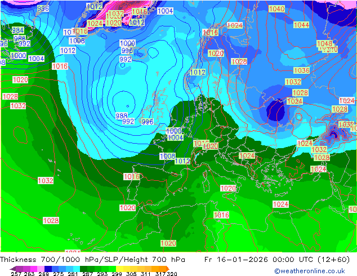Click the map title 'Thickness 700/1000 hPa/SLP/Height 700 hPa'
This screenshot has width=357, height=276.
[x=92, y=260]
